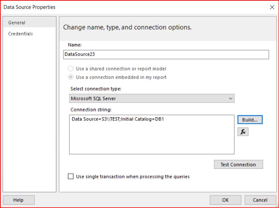The height and width of the screenshot is (208, 279).
Task: Open the Credentials page
Action: tap(20, 34)
